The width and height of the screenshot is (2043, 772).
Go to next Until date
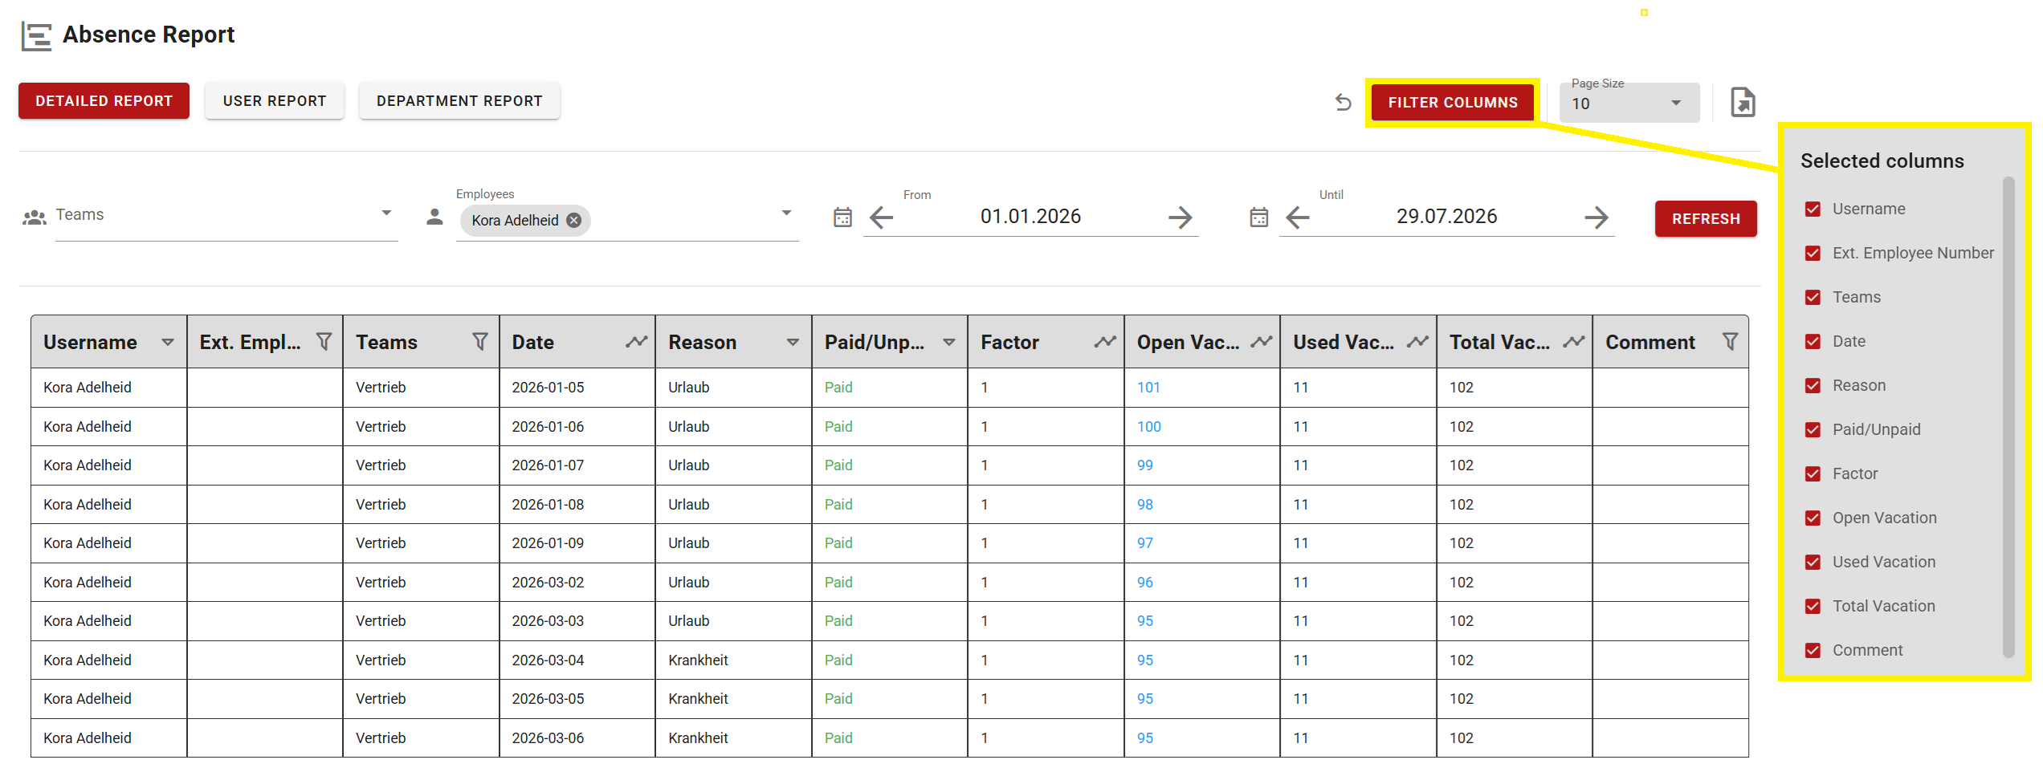[x=1596, y=217]
